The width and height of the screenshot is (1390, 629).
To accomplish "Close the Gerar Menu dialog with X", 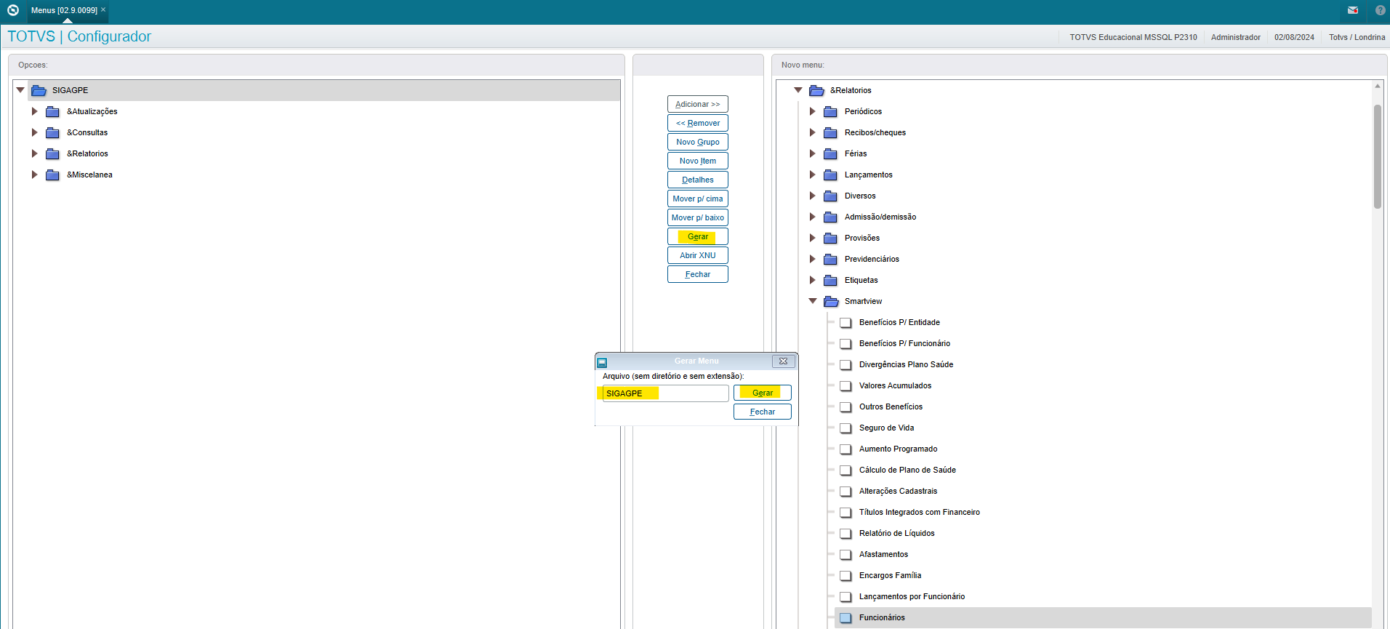I will [x=783, y=361].
